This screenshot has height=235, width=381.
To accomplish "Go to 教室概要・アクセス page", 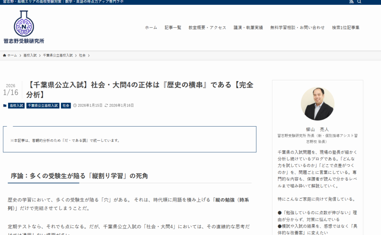I will (207, 28).
